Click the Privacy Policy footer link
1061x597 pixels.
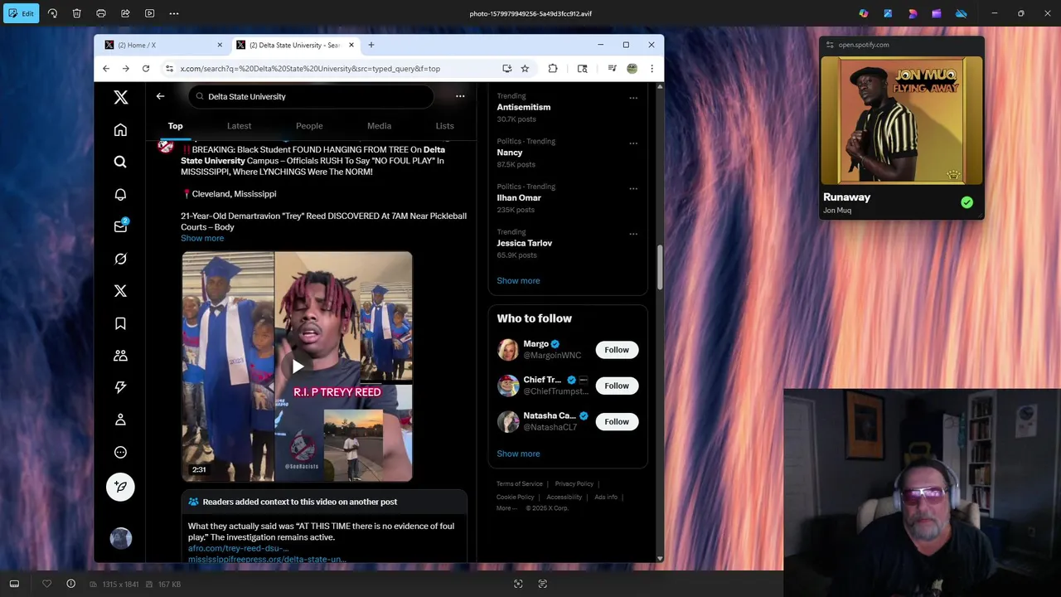pos(574,484)
